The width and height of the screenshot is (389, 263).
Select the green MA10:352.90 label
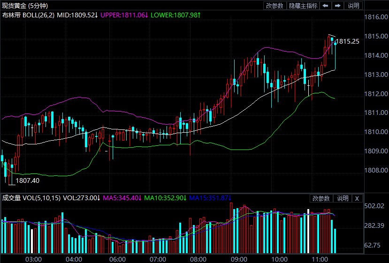pyautogui.click(x=165, y=198)
